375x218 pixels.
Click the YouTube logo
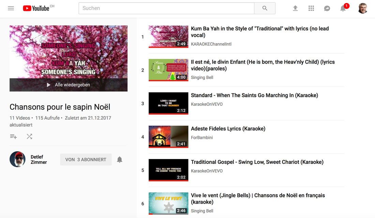click(36, 8)
